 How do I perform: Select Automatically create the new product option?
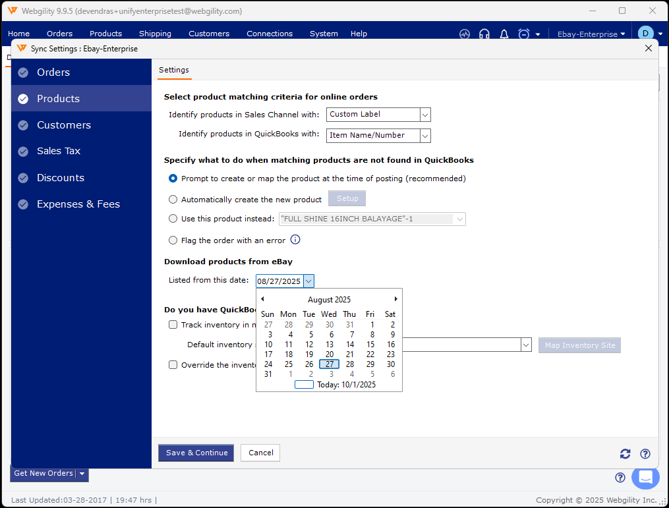point(173,199)
